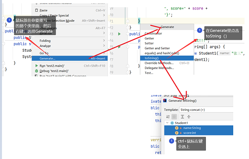Click the class icon beside Student1
This screenshot has height=159, width=249.
tap(172, 123)
